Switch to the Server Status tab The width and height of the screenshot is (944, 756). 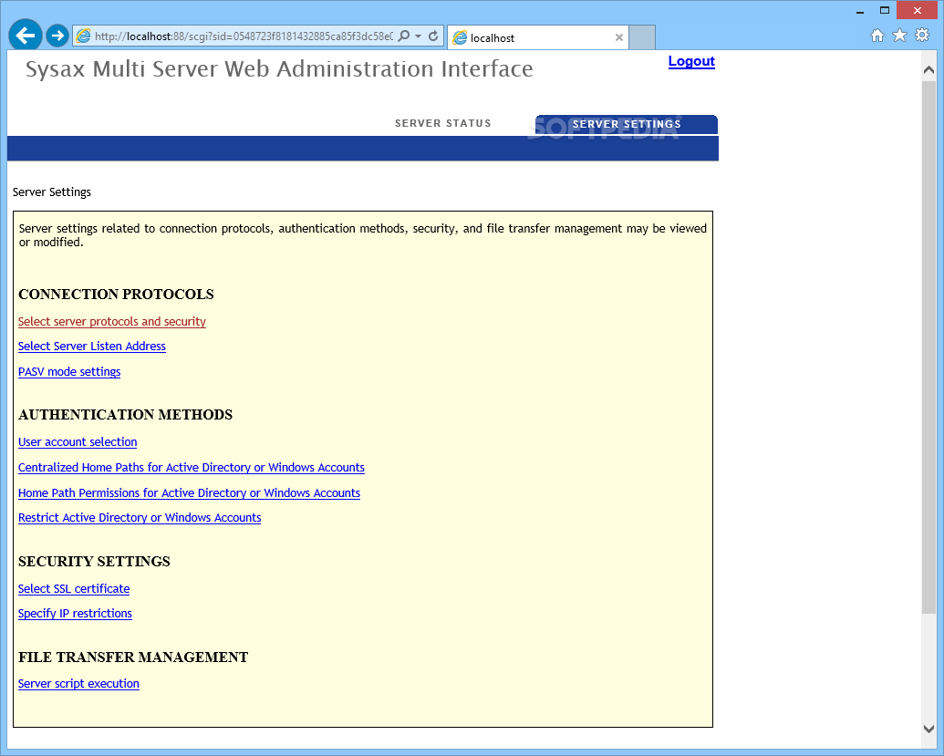click(443, 123)
